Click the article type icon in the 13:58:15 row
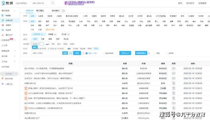210x120 pixels. click(x=174, y=88)
